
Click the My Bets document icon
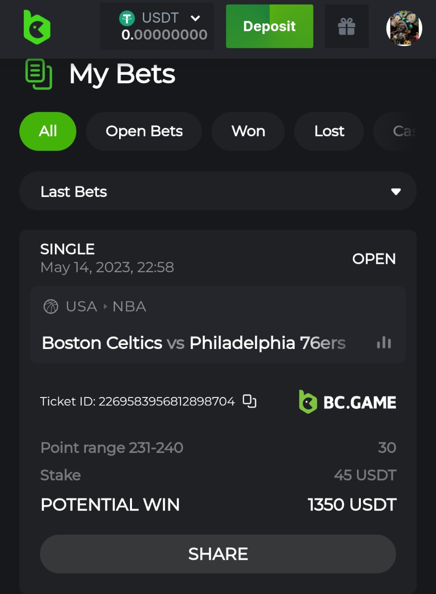click(x=38, y=74)
